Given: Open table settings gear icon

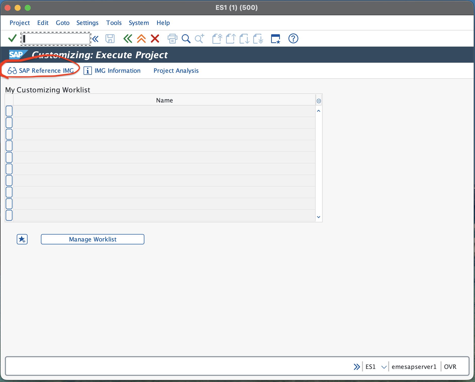Looking at the screenshot, I should [319, 101].
